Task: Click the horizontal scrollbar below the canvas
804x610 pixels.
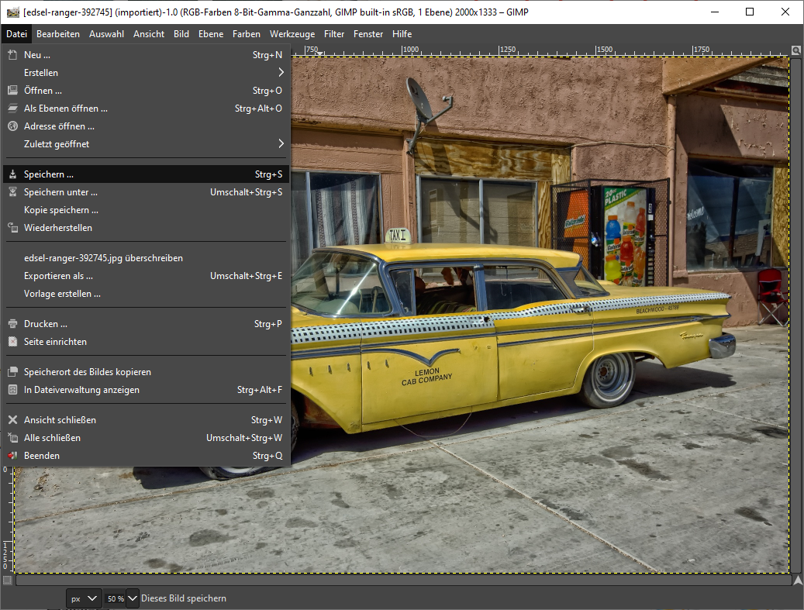Action: click(402, 580)
